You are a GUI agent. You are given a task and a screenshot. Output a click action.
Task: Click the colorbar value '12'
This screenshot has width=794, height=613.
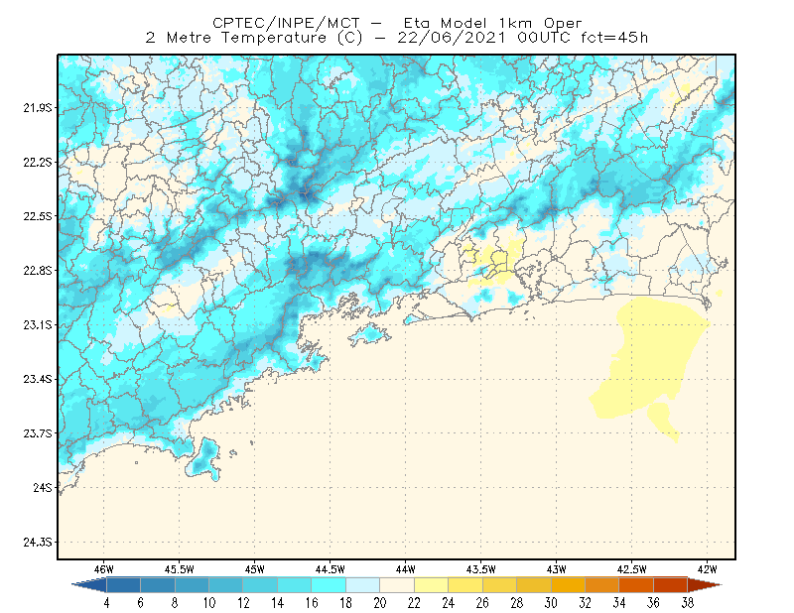coord(243,603)
